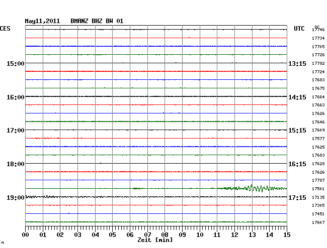
Task: Click minute tick label 14
Action: pos(269,235)
